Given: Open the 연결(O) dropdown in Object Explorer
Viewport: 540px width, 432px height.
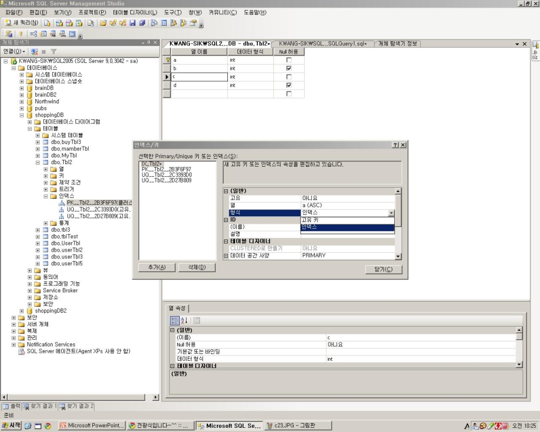Looking at the screenshot, I should (x=14, y=52).
